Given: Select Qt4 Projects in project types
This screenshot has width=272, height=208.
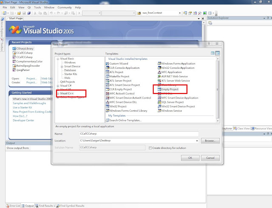Looking at the screenshot, I should pyautogui.click(x=68, y=82).
